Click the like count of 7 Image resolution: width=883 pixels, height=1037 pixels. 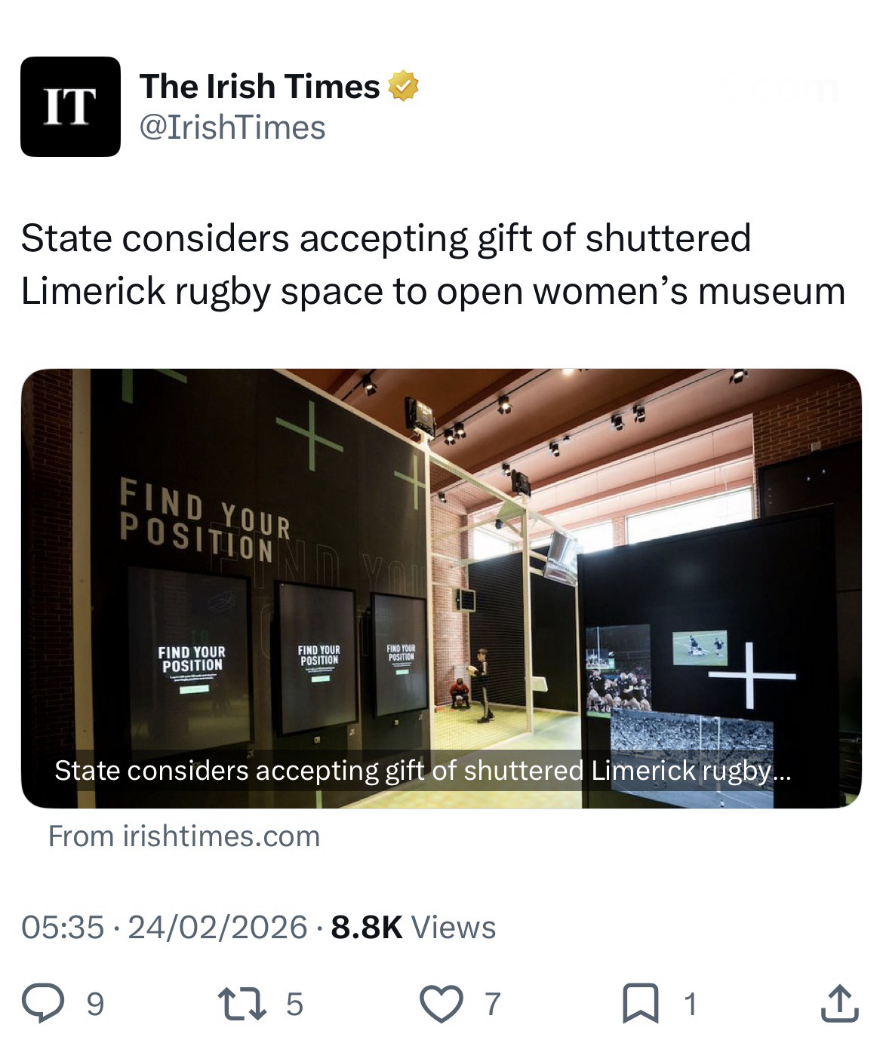[491, 1004]
